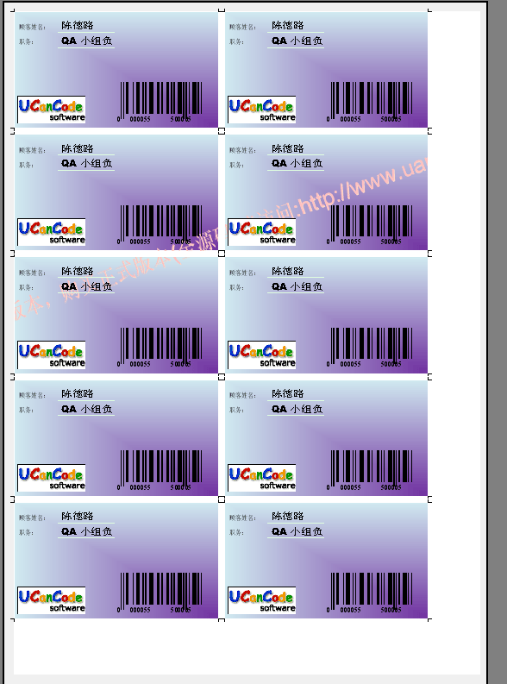This screenshot has width=507, height=684.
Task: Select the barcode on the bottom-right card
Action: 370,592
